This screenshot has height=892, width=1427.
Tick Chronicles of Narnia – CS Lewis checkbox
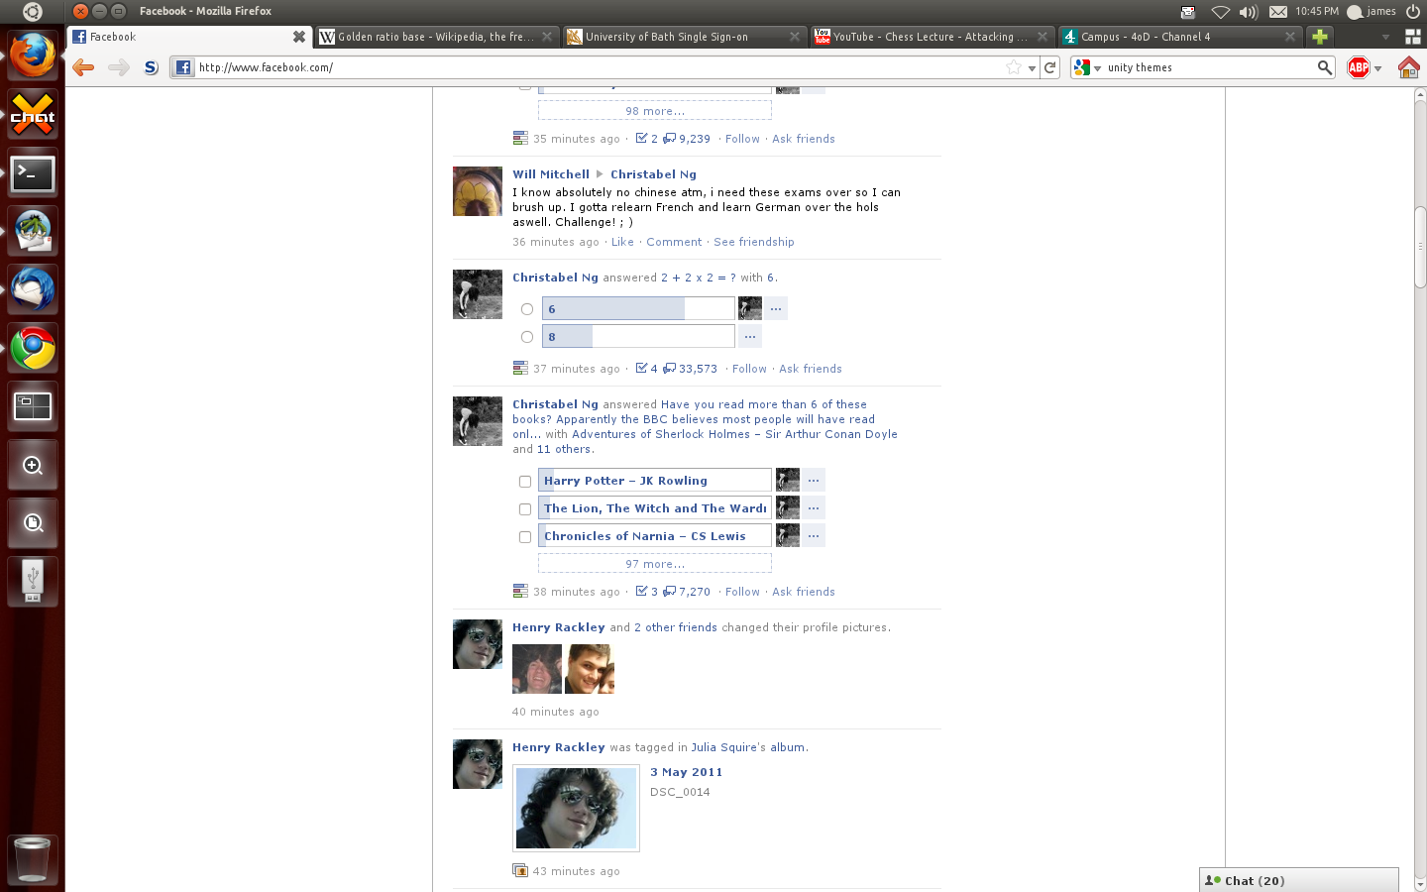coord(525,537)
